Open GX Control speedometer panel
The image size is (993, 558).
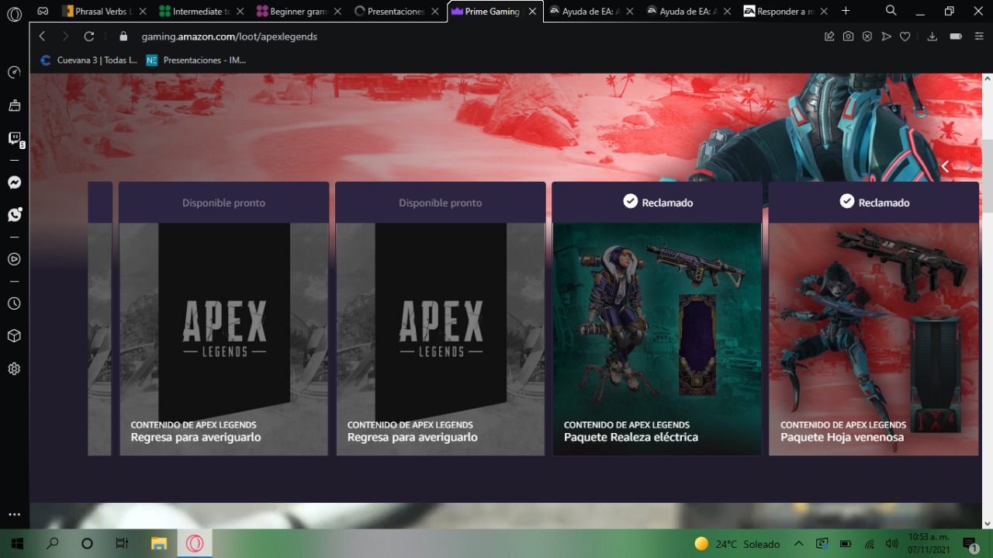coord(14,72)
